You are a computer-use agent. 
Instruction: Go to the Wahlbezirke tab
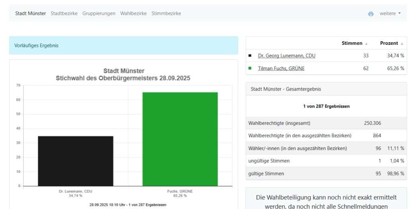133,13
